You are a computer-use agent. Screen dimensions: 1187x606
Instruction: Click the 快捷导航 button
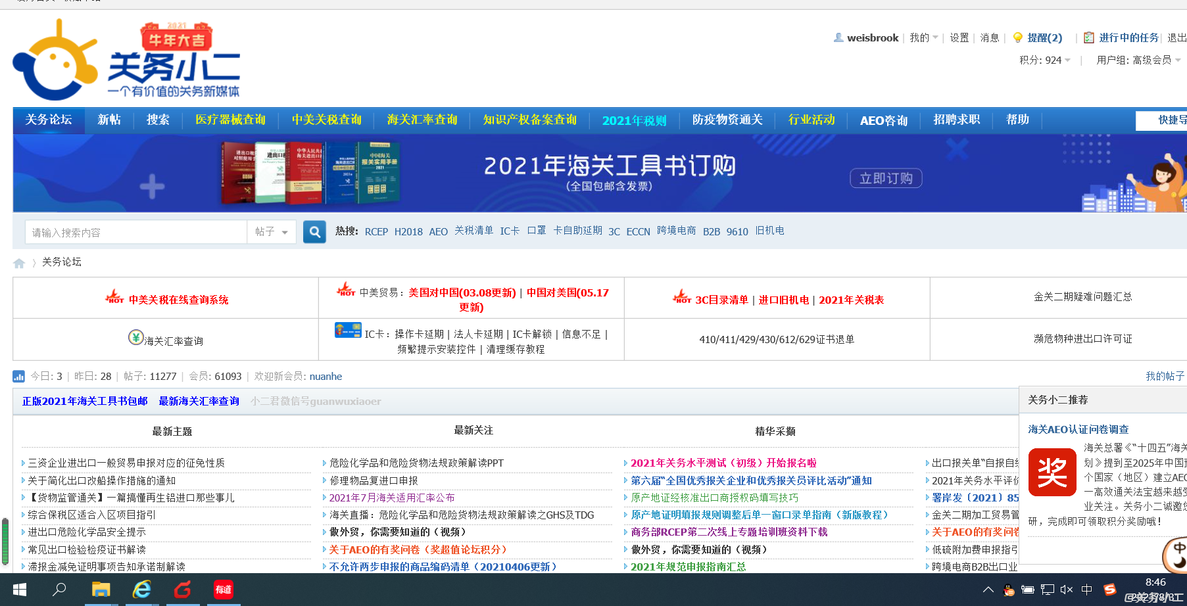(x=1161, y=120)
